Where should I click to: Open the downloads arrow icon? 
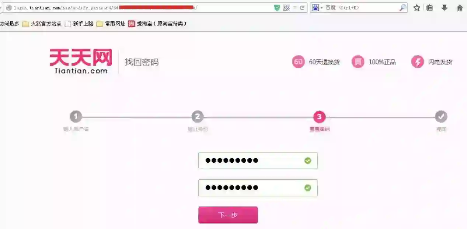445,8
